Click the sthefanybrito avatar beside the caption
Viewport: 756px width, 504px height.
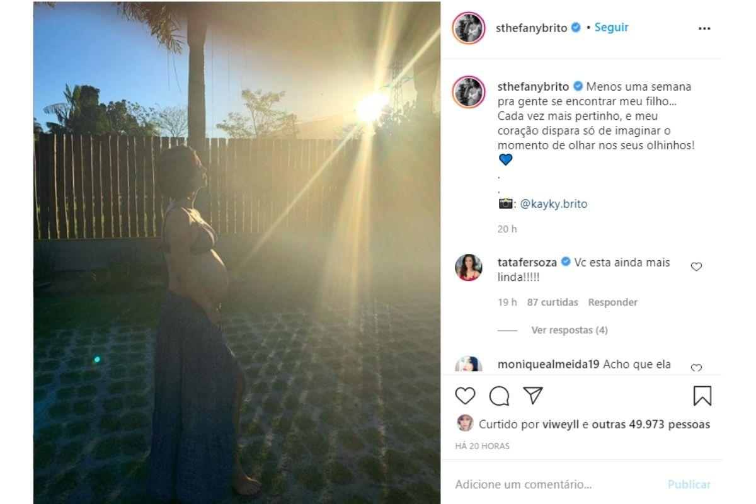click(x=468, y=92)
